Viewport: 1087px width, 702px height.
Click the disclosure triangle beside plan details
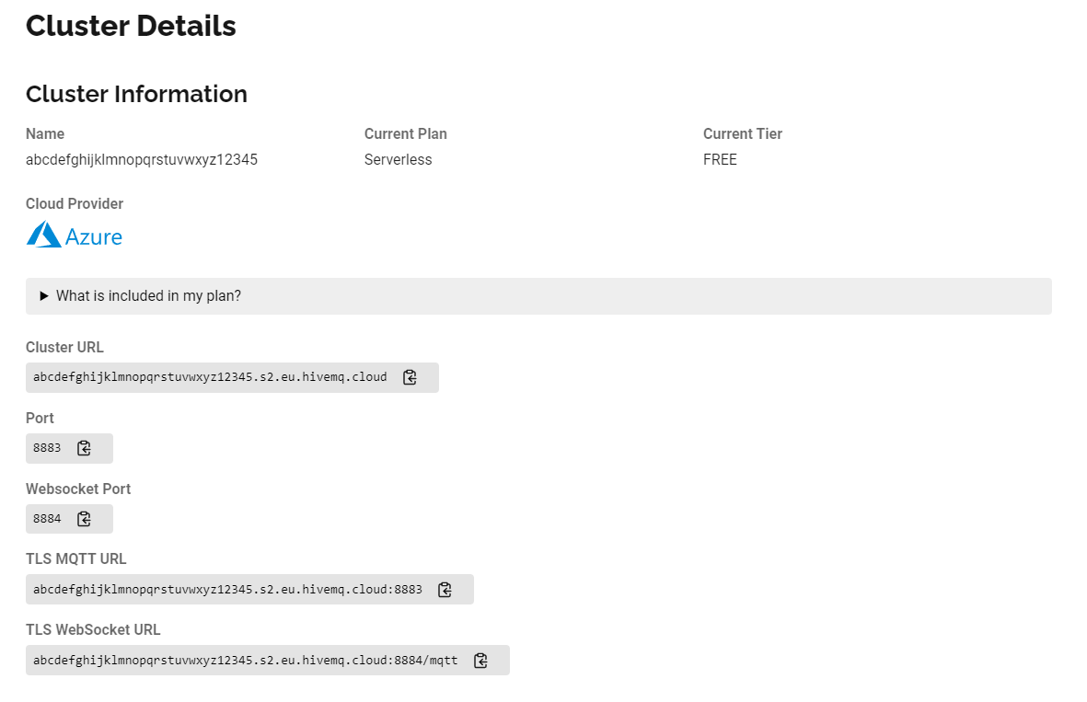43,296
